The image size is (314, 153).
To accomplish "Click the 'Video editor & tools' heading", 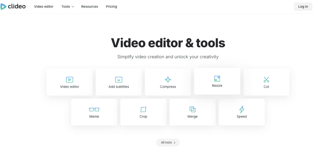I will point(168,43).
